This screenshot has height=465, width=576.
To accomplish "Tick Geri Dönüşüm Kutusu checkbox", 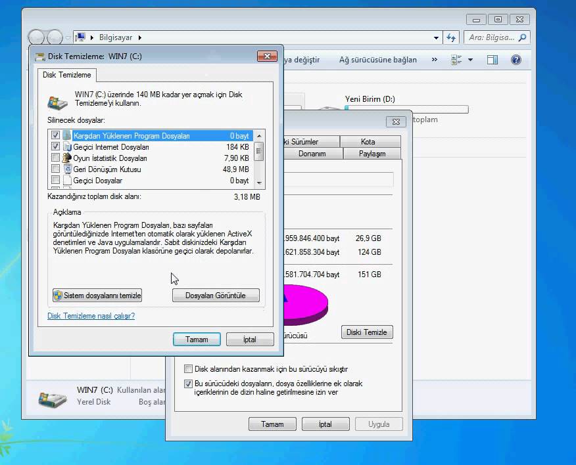I will 55,169.
